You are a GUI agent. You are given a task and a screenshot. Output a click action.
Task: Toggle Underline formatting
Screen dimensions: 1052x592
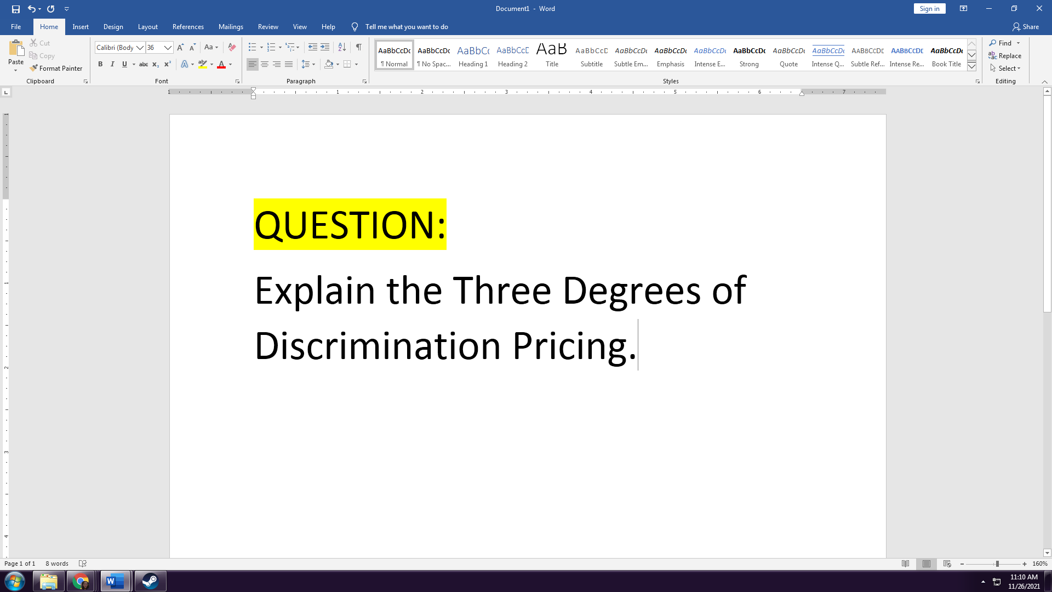point(124,65)
